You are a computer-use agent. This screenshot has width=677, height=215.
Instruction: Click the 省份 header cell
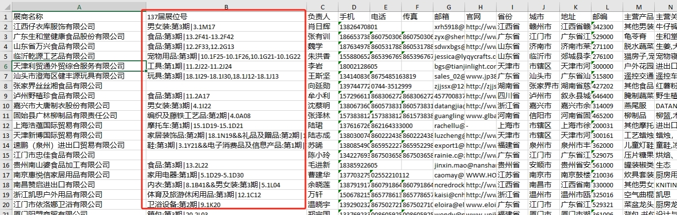point(512,16)
